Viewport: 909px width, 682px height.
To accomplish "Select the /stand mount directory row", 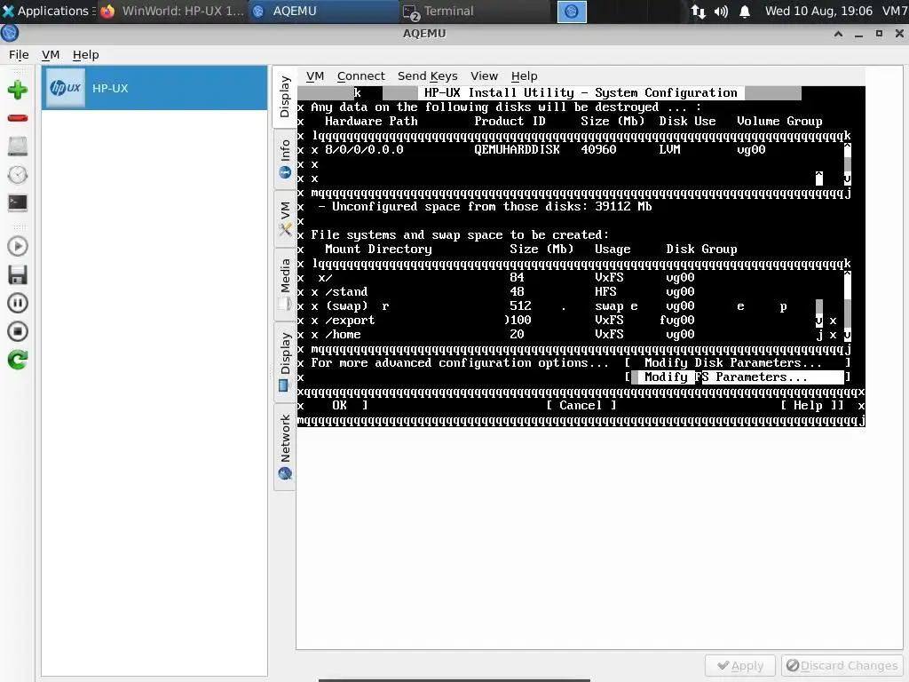I will tap(573, 291).
